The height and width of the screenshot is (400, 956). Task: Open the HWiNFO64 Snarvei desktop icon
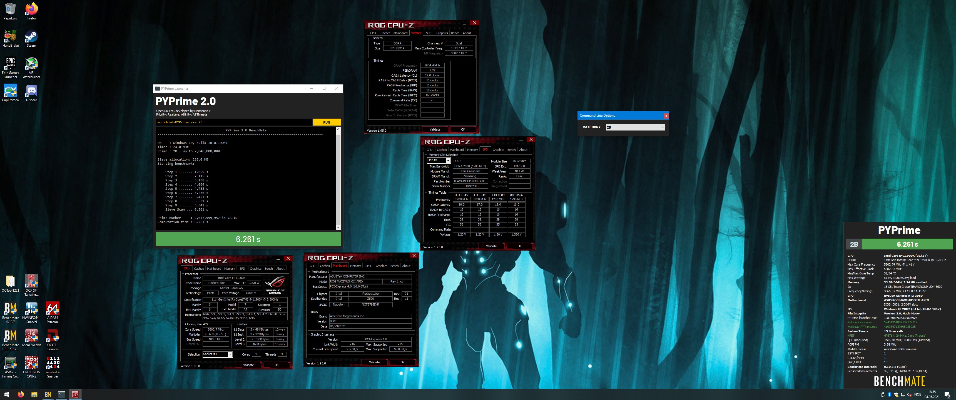(31, 312)
